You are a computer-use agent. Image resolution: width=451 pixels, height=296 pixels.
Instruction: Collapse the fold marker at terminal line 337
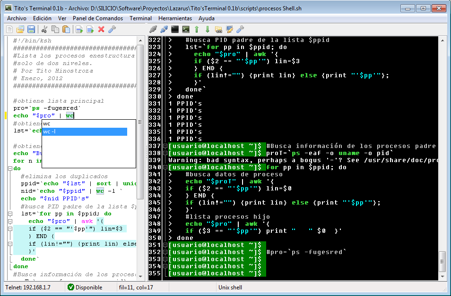[x=165, y=146]
